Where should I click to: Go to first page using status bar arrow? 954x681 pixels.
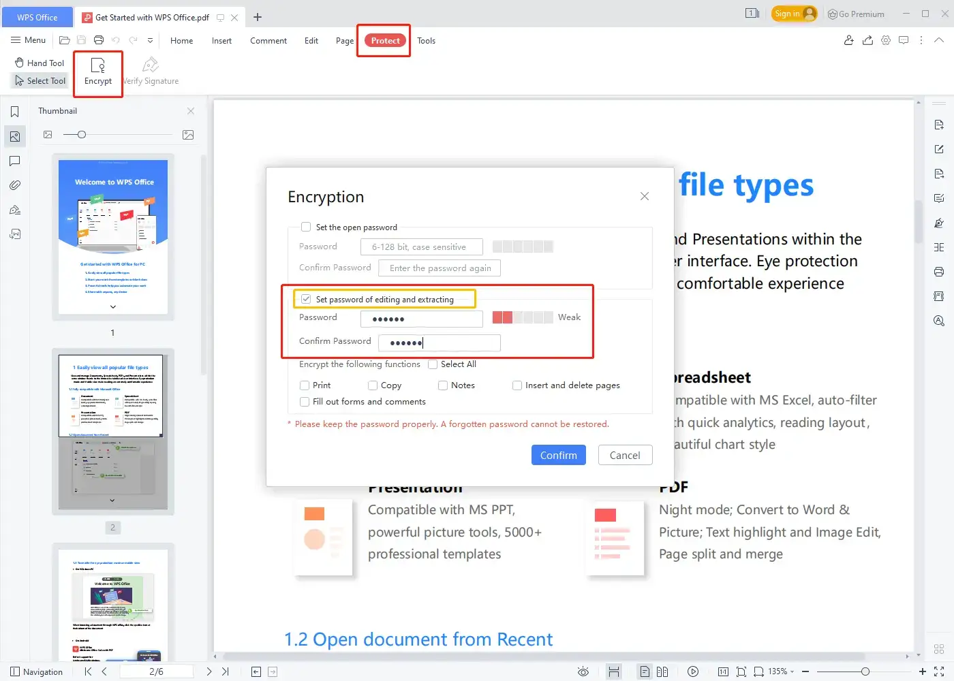pyautogui.click(x=88, y=671)
